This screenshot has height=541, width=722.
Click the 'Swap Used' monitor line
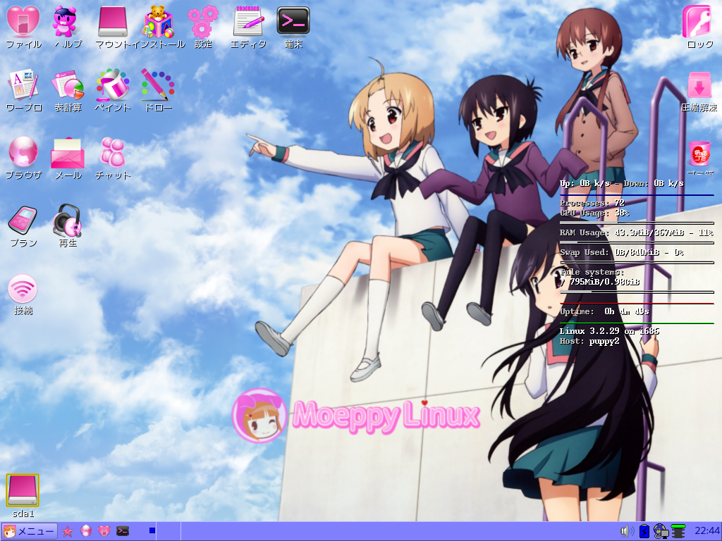coord(622,253)
